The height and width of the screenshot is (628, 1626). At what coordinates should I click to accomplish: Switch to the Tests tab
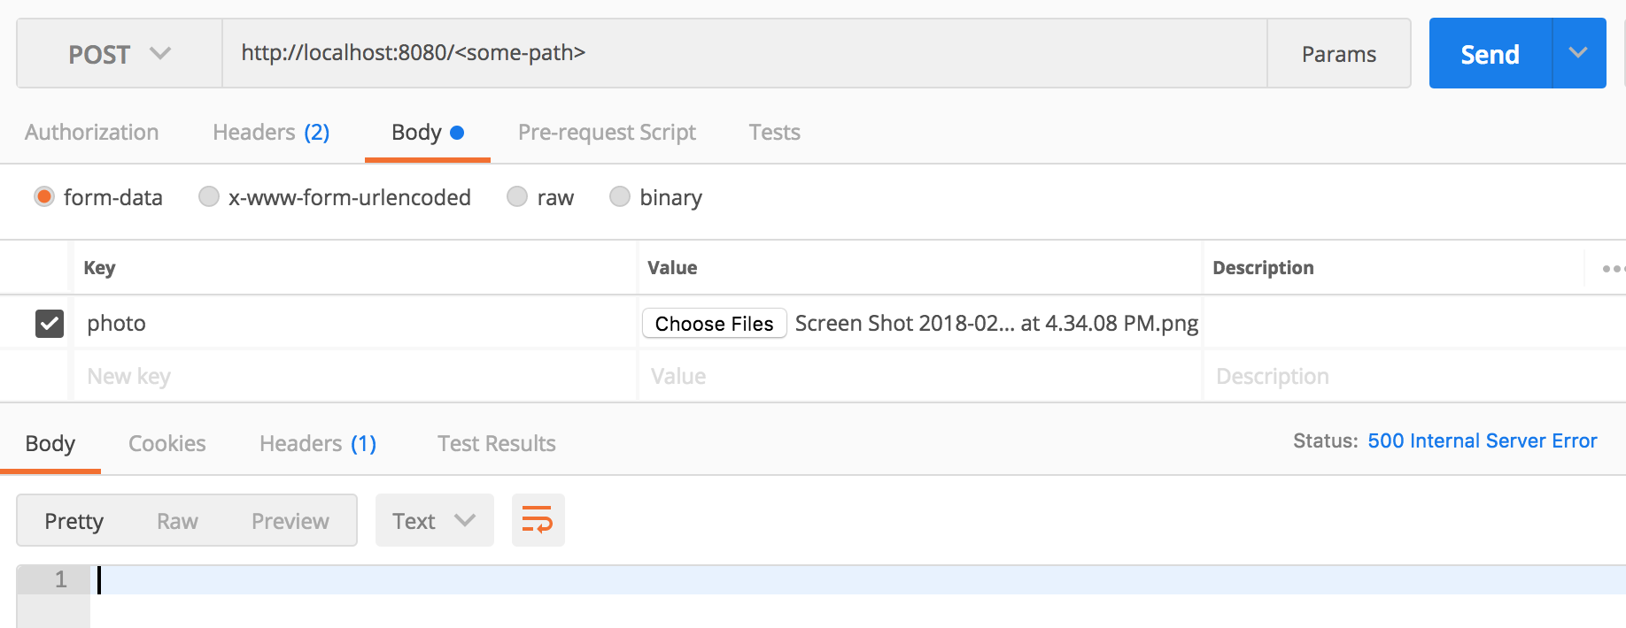pos(774,132)
